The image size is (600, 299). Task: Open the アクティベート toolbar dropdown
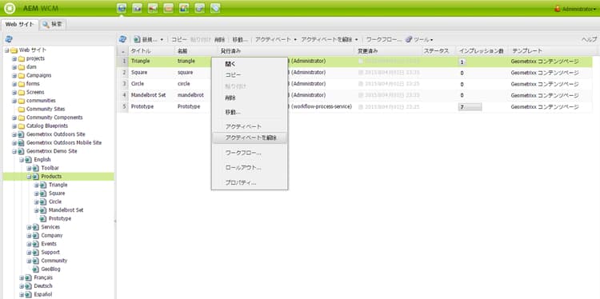(x=295, y=40)
